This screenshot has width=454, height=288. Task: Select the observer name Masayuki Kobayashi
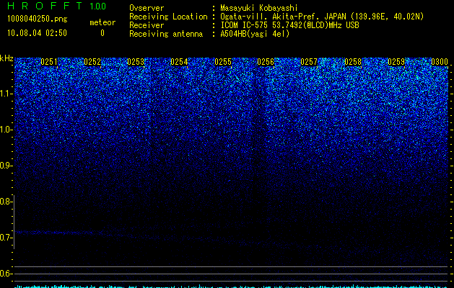[x=259, y=8]
